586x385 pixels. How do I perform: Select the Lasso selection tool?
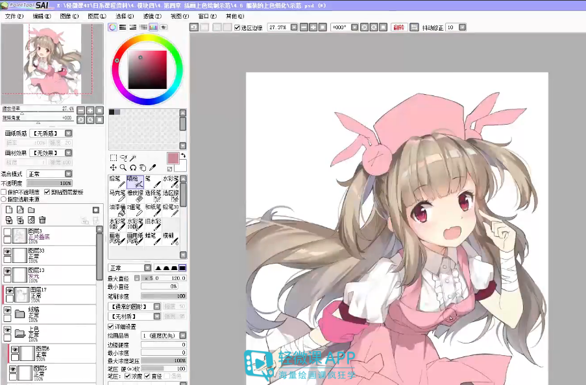[x=123, y=158]
